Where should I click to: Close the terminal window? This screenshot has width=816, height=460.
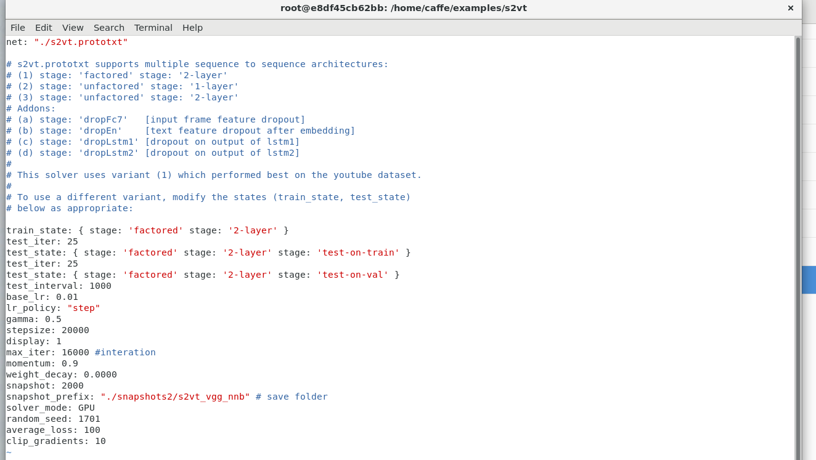790,8
